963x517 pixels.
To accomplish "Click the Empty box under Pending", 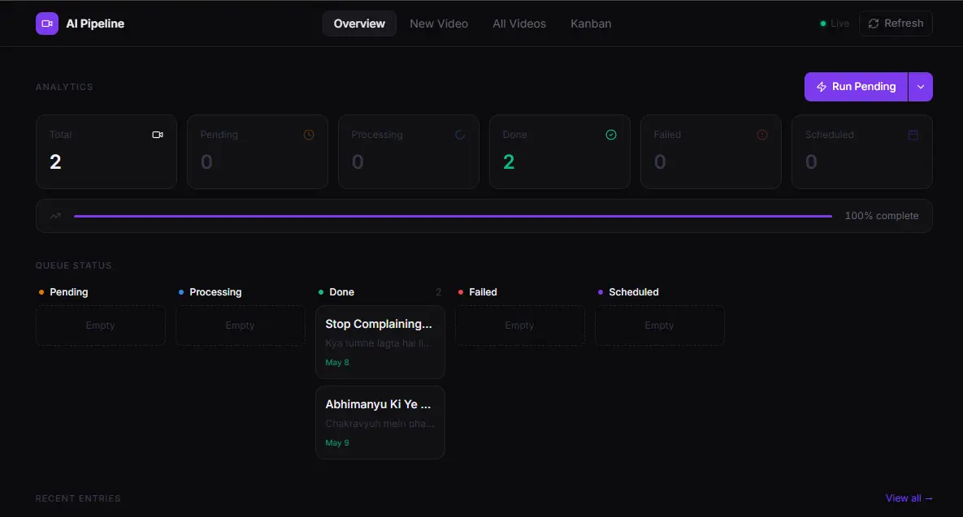I will (100, 325).
